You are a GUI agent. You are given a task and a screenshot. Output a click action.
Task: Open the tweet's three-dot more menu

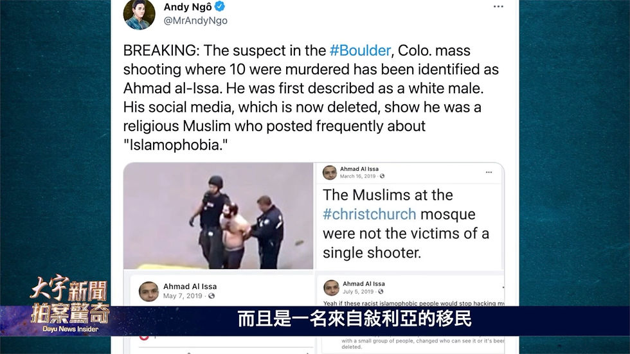498,6
